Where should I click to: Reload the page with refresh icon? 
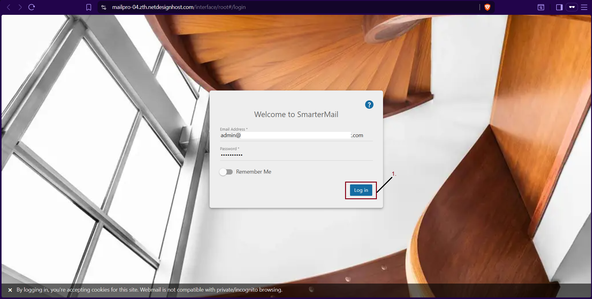coord(31,7)
